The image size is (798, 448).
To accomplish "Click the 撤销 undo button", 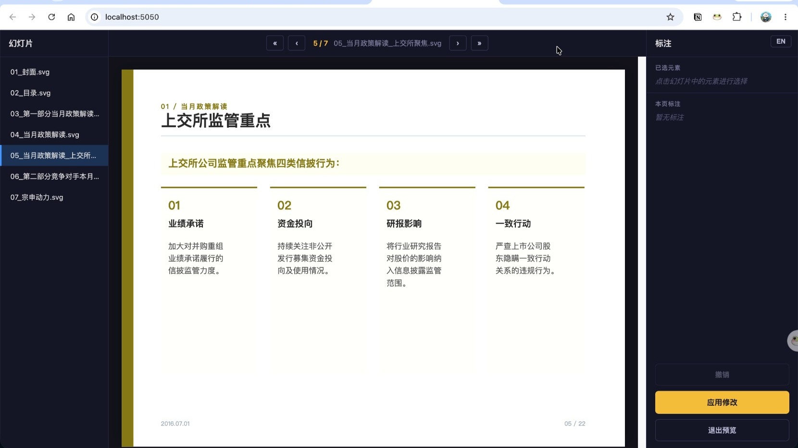I will [x=722, y=375].
